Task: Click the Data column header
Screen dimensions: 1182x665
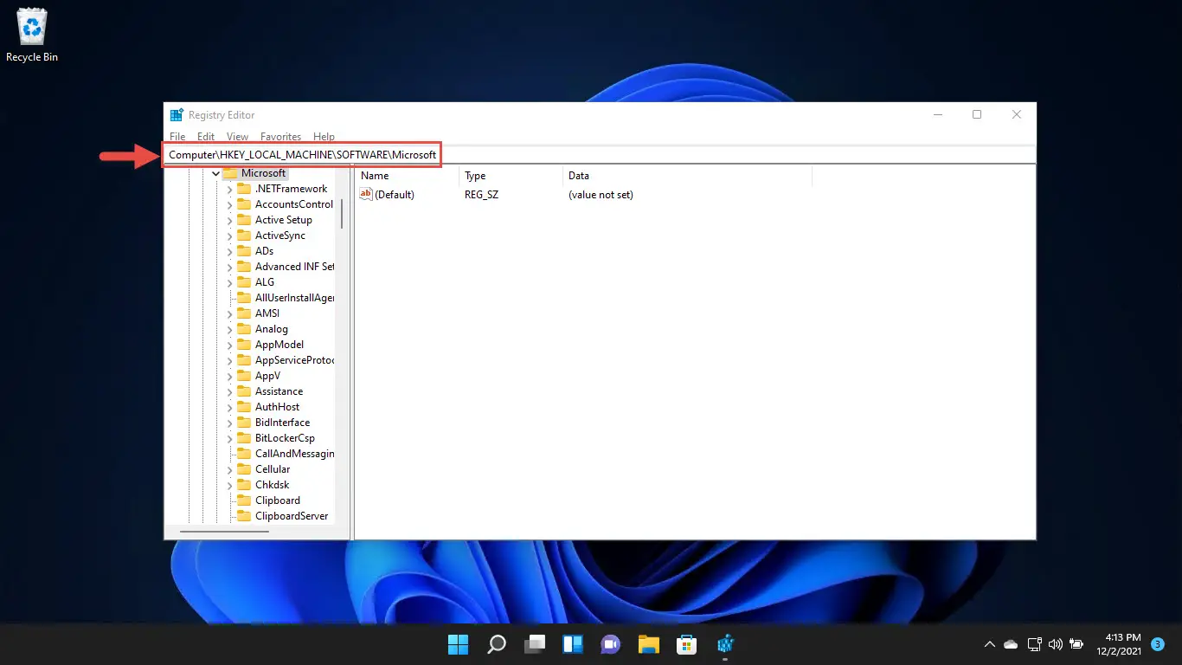Action: pos(687,176)
